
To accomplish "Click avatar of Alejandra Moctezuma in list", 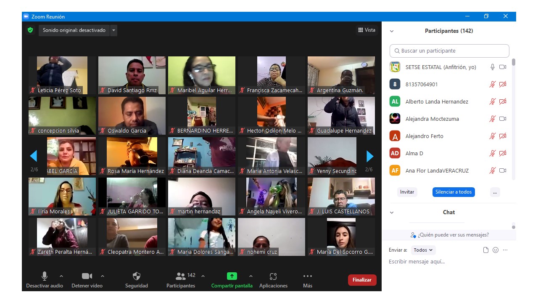I will 395,119.
